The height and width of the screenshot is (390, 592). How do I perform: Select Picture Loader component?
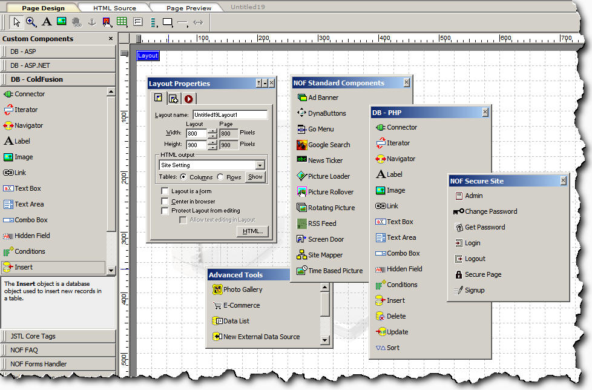click(x=324, y=176)
